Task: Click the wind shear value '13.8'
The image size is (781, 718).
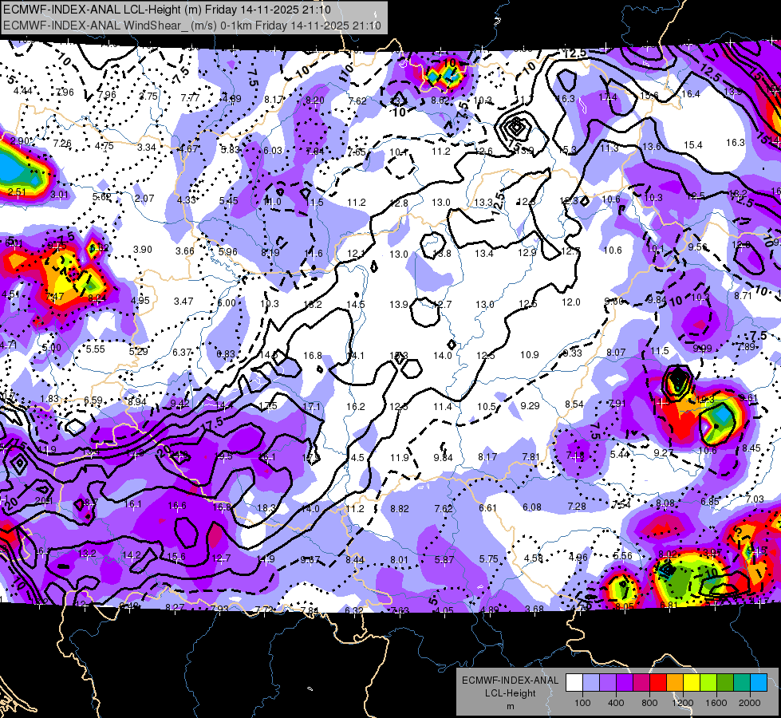Action: click(x=442, y=253)
